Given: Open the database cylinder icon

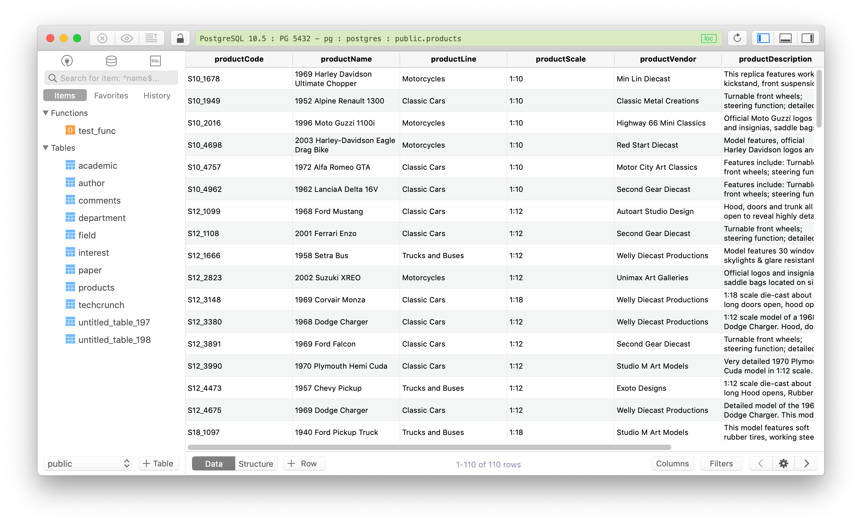Looking at the screenshot, I should [x=111, y=61].
